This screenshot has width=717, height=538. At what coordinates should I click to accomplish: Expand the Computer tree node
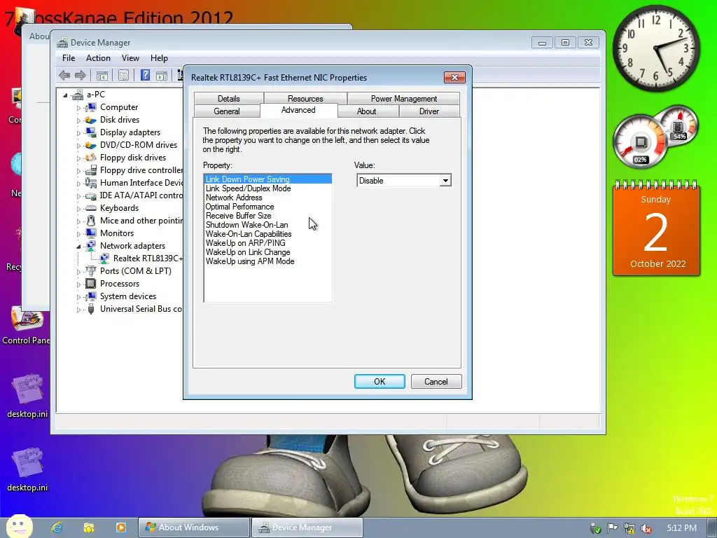pyautogui.click(x=78, y=108)
